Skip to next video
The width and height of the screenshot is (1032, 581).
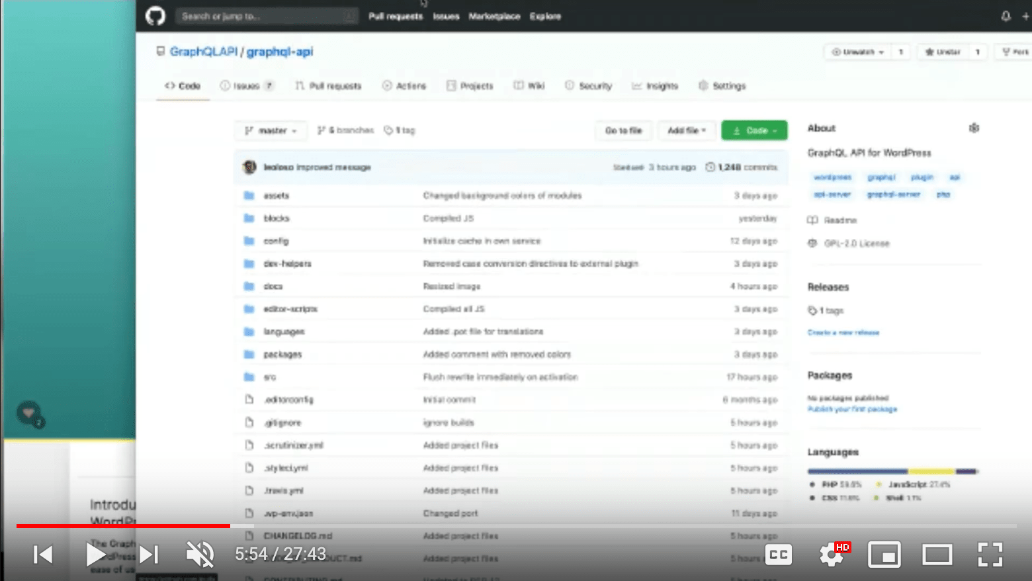[x=149, y=554]
